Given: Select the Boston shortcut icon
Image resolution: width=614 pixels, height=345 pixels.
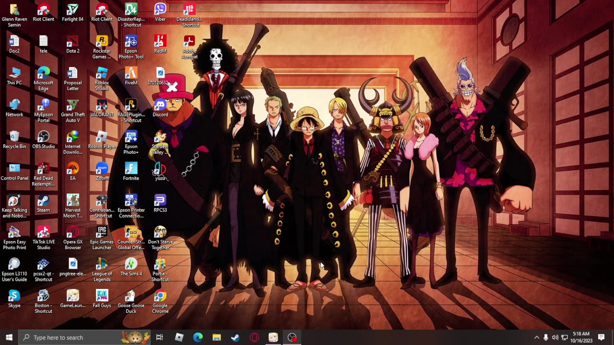Looking at the screenshot, I should [x=44, y=301].
